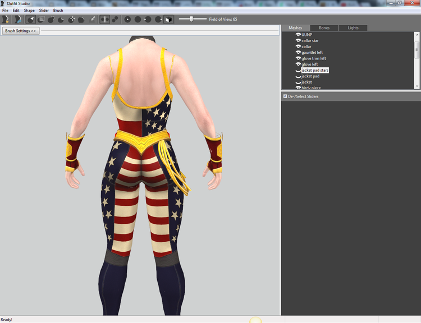This screenshot has width=421, height=323.
Task: Switch to right side view
Action: coord(158,19)
